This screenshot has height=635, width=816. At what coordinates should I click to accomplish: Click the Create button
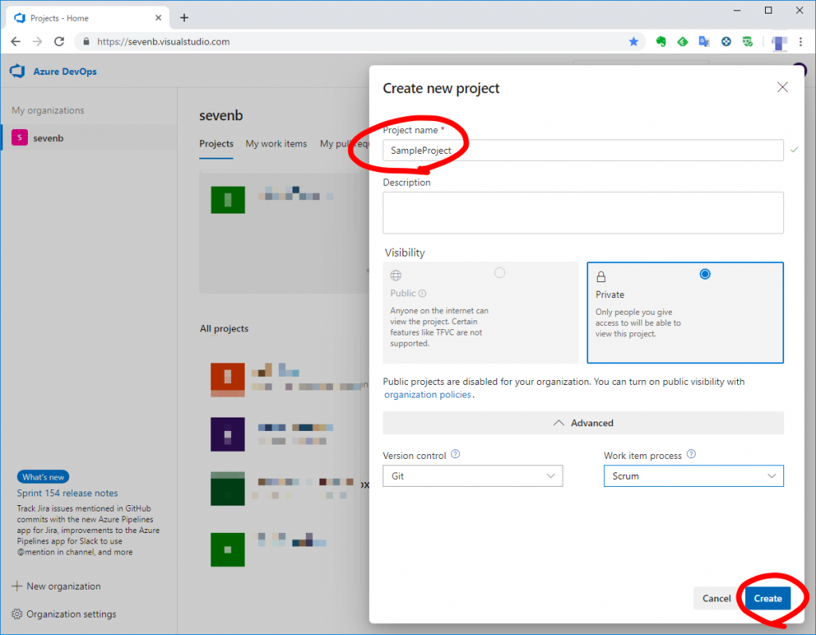point(767,598)
